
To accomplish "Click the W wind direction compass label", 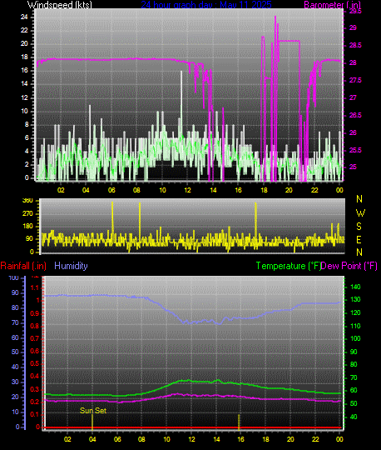I will pos(360,213).
